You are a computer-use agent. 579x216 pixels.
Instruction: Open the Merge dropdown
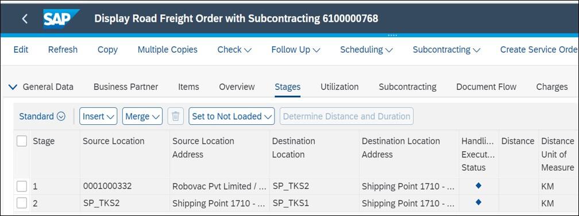[142, 116]
